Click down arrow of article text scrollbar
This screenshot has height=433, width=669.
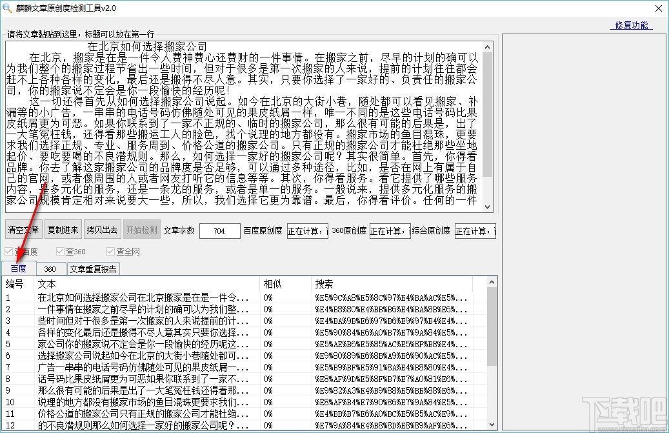click(488, 207)
